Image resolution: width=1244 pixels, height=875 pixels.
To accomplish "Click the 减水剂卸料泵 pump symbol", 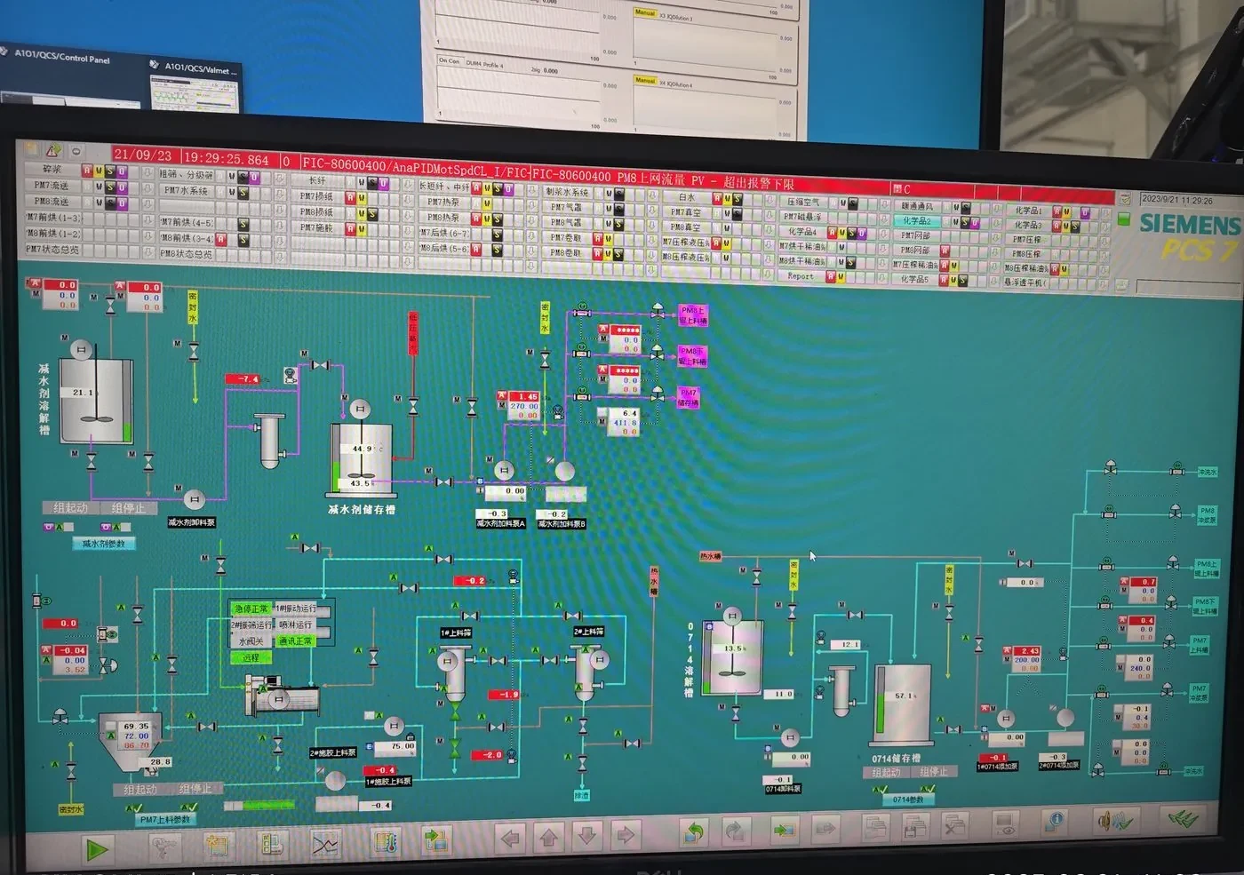I will [194, 500].
